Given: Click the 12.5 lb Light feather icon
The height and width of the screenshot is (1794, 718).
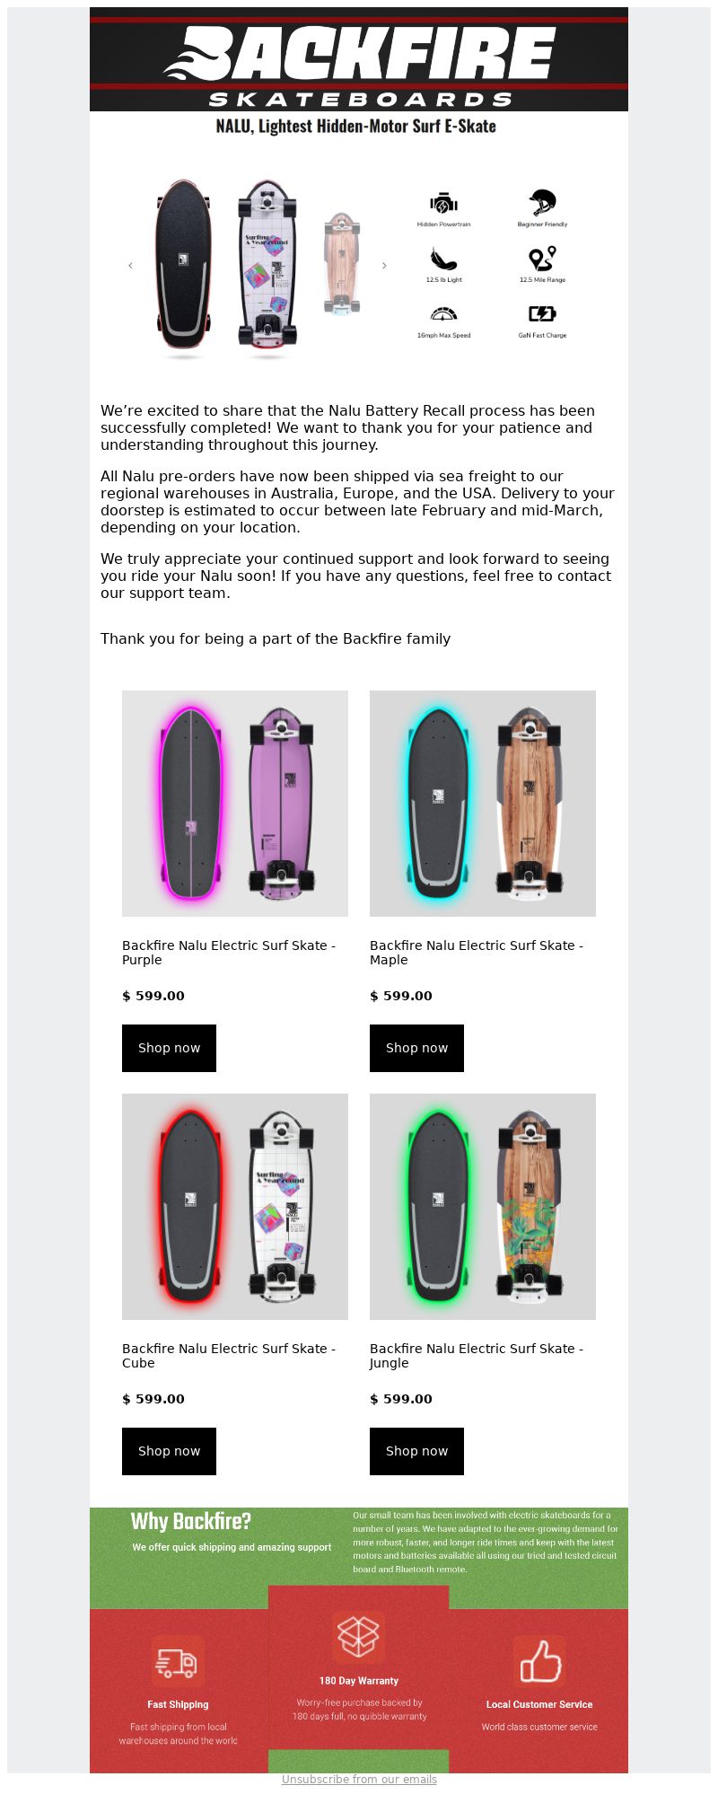Looking at the screenshot, I should pos(443,259).
